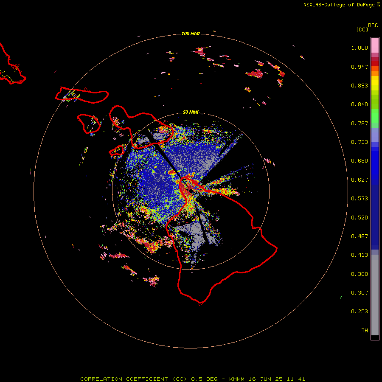This screenshot has width=382, height=382.
Task: Click the 0.307 legend value
Action: 360,293
